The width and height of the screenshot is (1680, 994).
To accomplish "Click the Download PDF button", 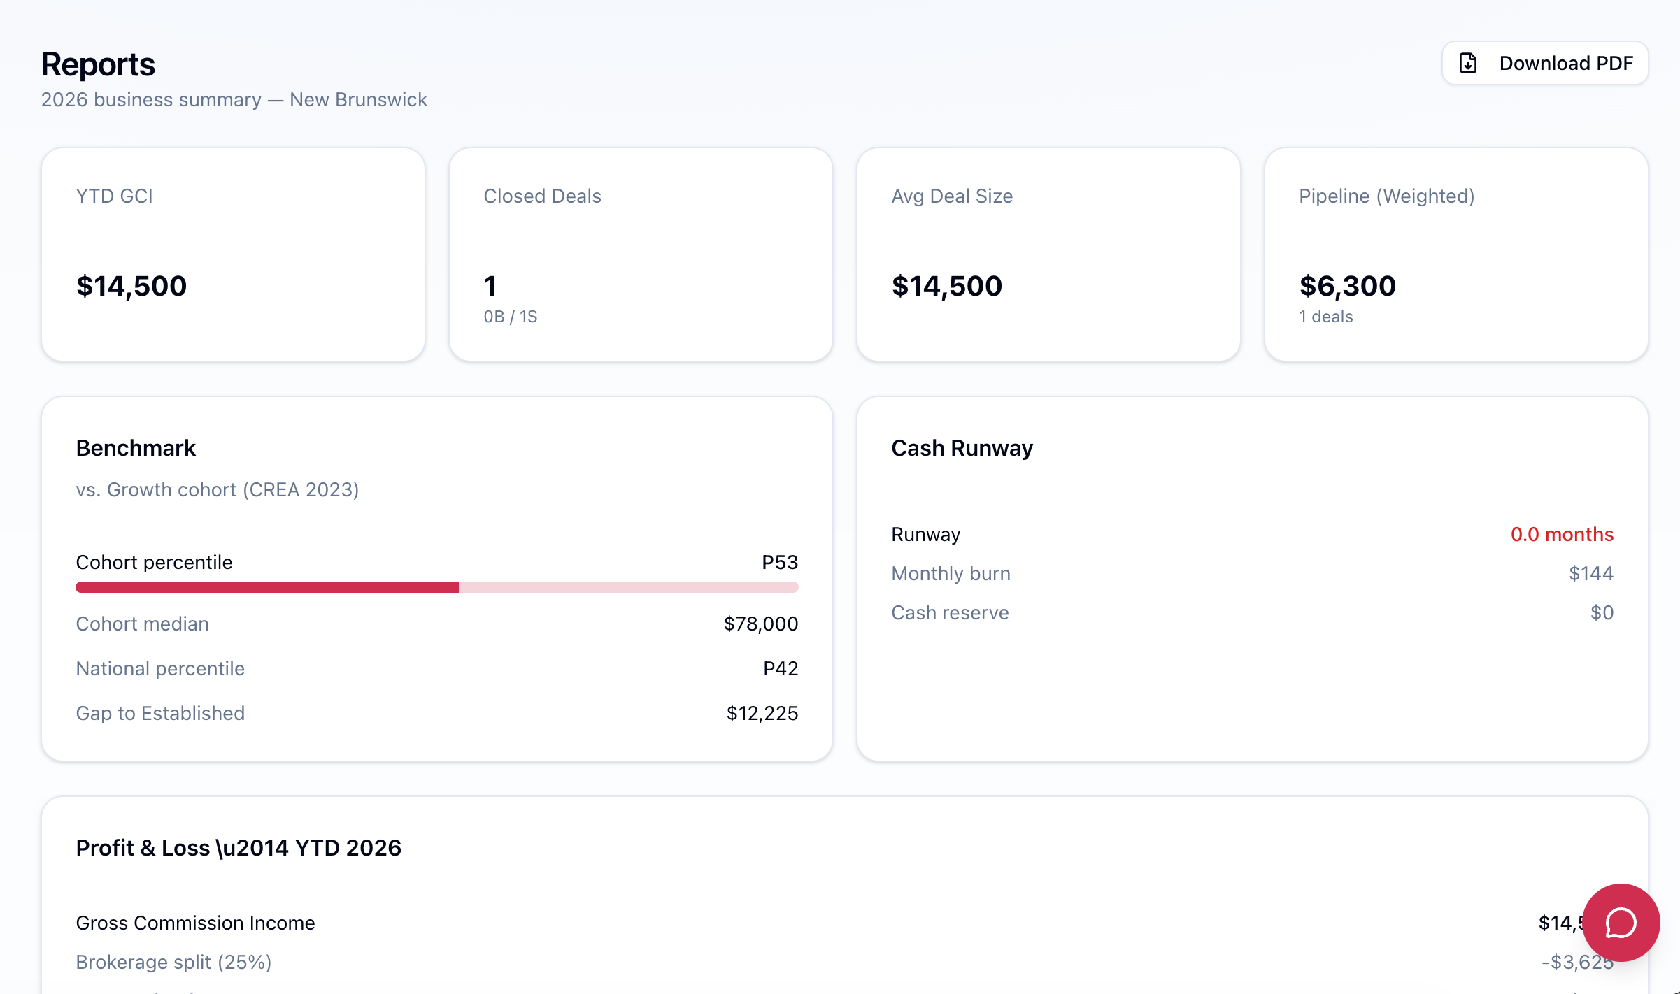I will click(1544, 63).
